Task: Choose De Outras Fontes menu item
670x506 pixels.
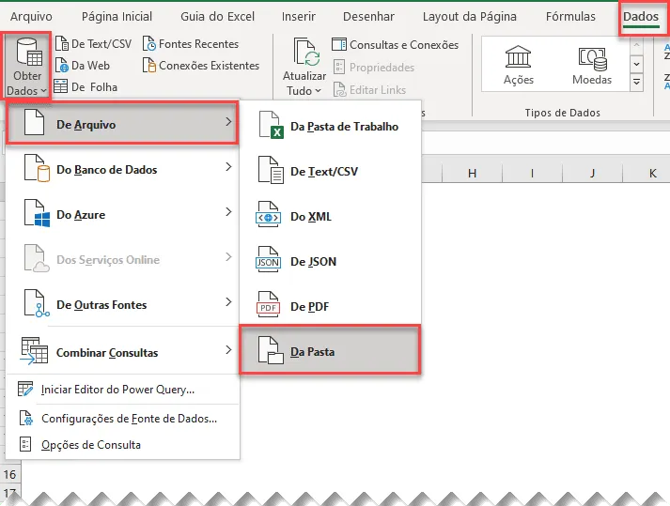Action: [x=122, y=304]
